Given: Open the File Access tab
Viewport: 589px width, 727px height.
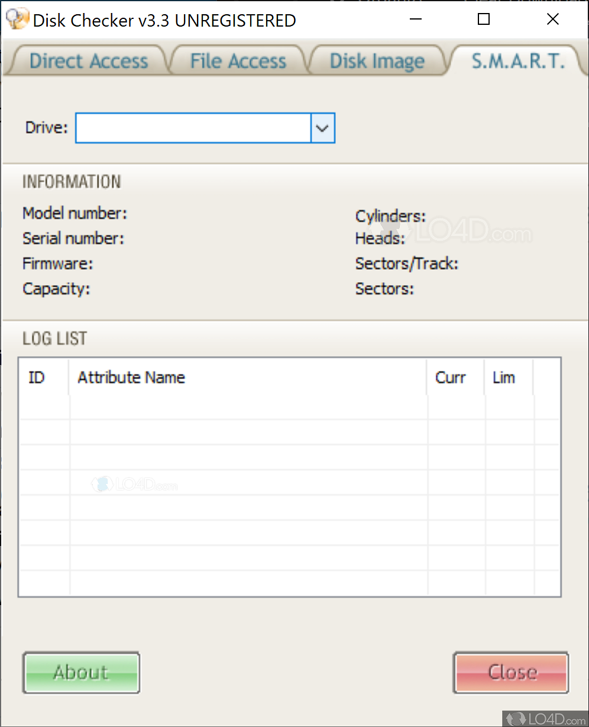Looking at the screenshot, I should click(x=237, y=60).
